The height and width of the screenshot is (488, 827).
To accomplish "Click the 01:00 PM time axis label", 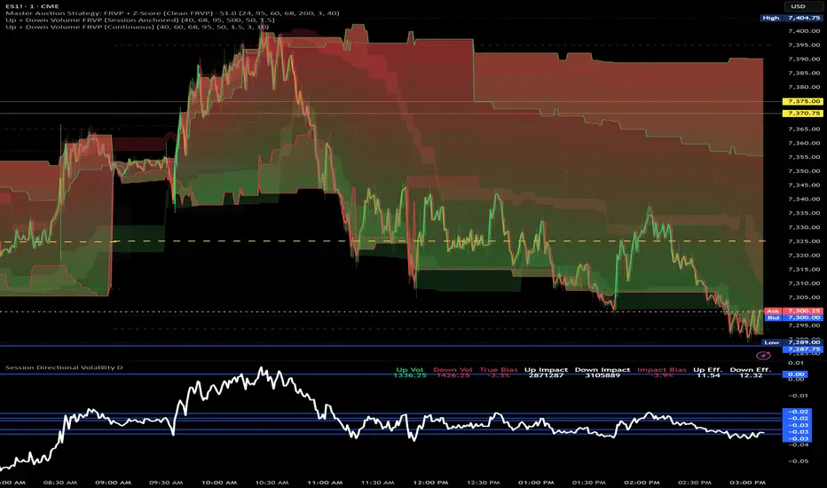I will 536,482.
